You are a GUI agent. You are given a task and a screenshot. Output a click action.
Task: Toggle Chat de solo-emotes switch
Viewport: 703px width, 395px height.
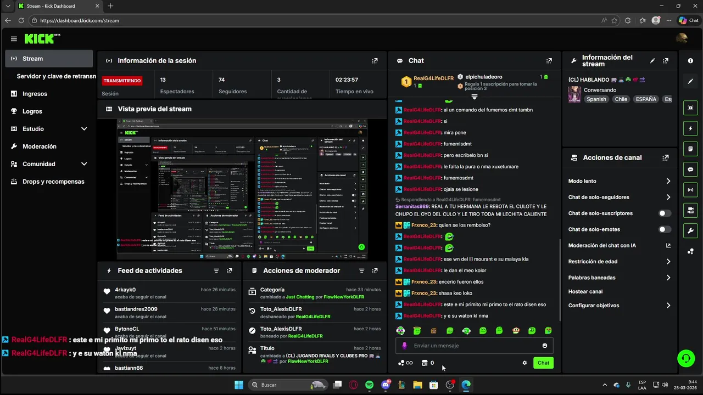[x=665, y=229]
